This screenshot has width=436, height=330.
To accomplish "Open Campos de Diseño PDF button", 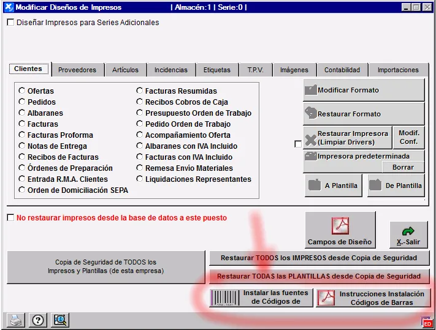I will (340, 230).
